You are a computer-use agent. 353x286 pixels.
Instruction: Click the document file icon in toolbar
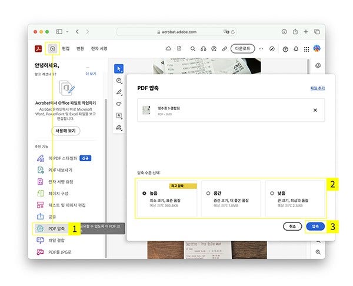[x=179, y=48]
